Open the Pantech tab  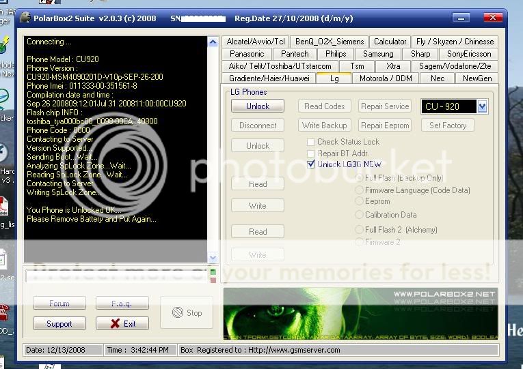coord(295,54)
